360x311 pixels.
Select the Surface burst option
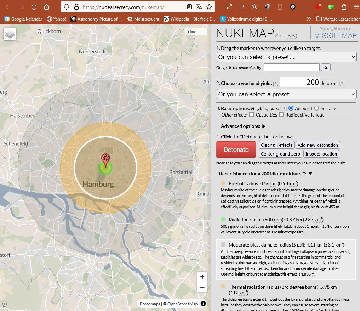316,108
